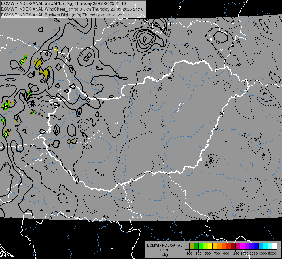Screen dimensions: 282x259
Task: Click the SBCAPE (J/kg) title line
Action: tap(63, 3)
